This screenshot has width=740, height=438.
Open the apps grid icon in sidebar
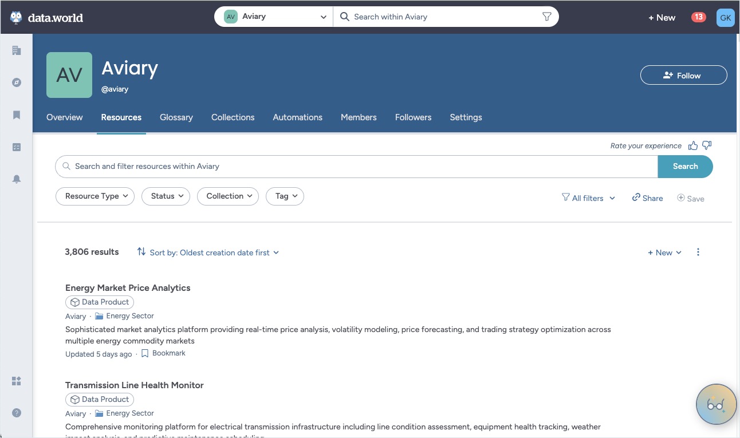17,381
